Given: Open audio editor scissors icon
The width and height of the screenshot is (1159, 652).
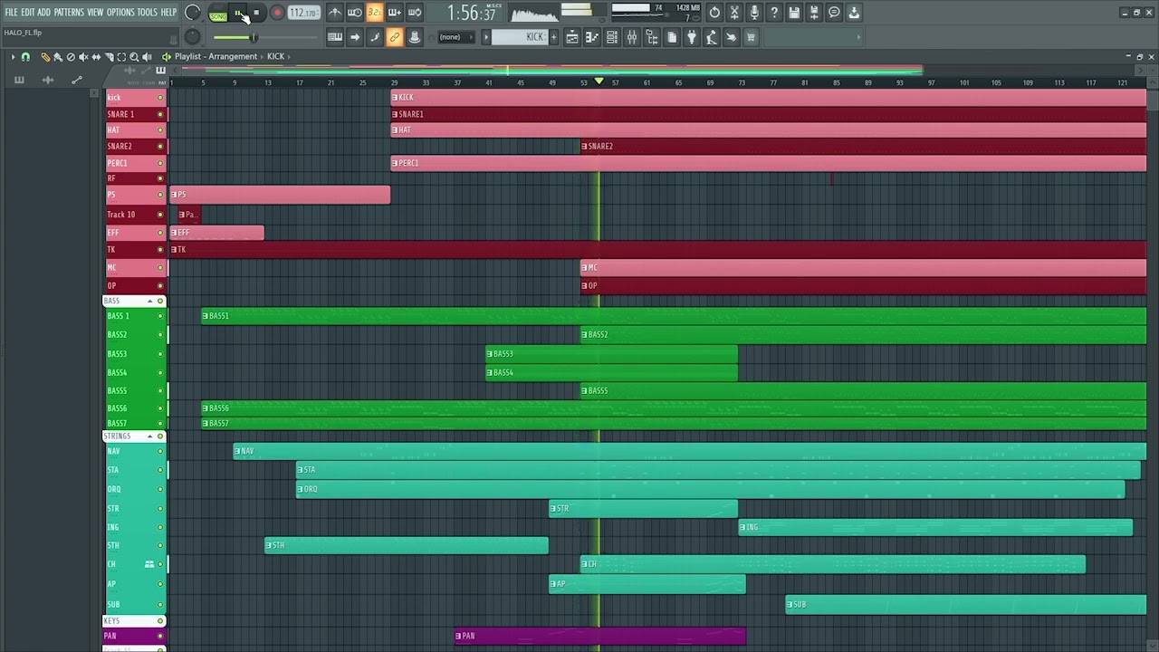Looking at the screenshot, I should (x=734, y=13).
